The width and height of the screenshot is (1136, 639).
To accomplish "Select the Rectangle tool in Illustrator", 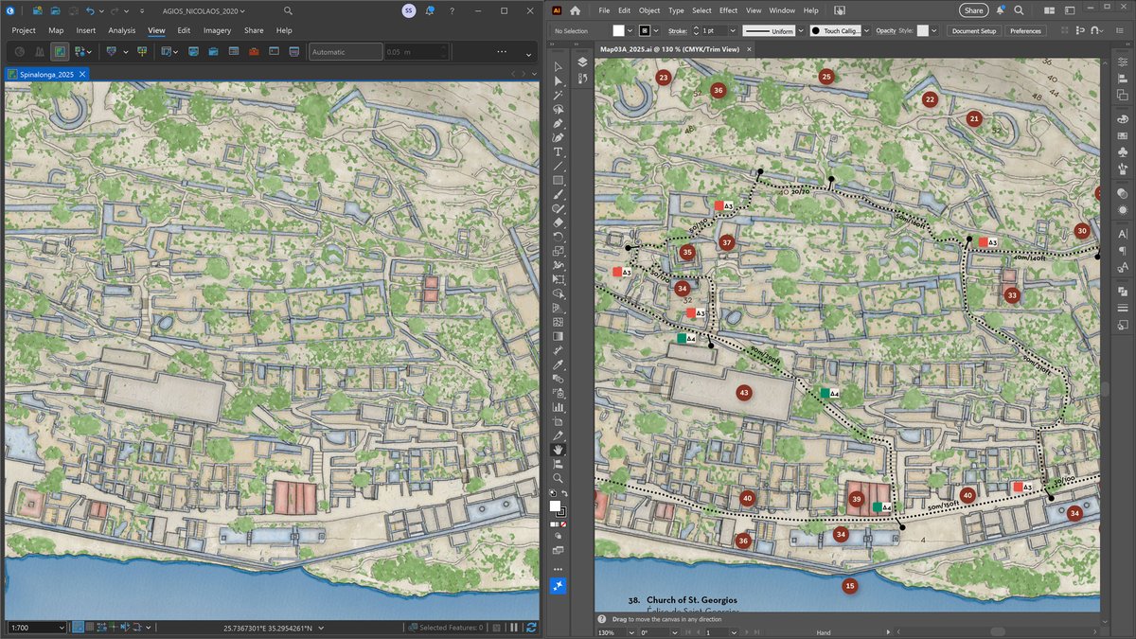I will click(x=559, y=180).
